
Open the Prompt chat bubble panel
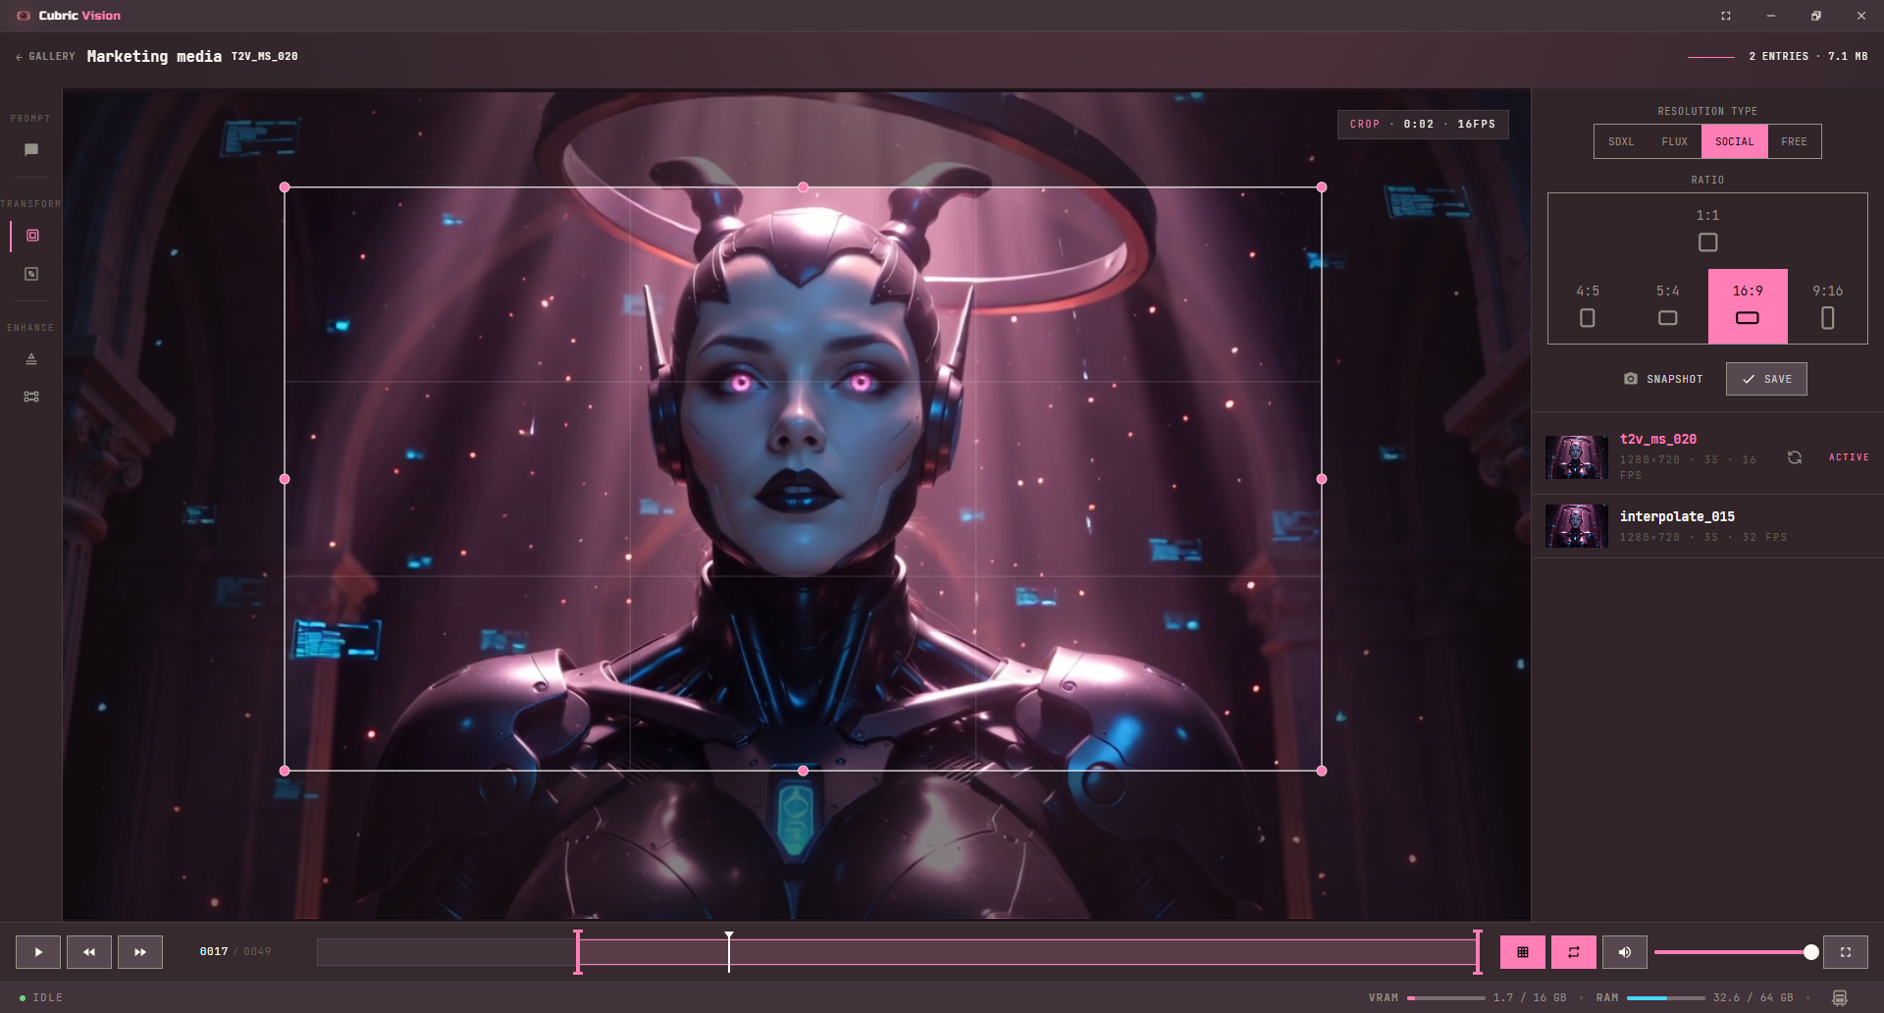[31, 150]
